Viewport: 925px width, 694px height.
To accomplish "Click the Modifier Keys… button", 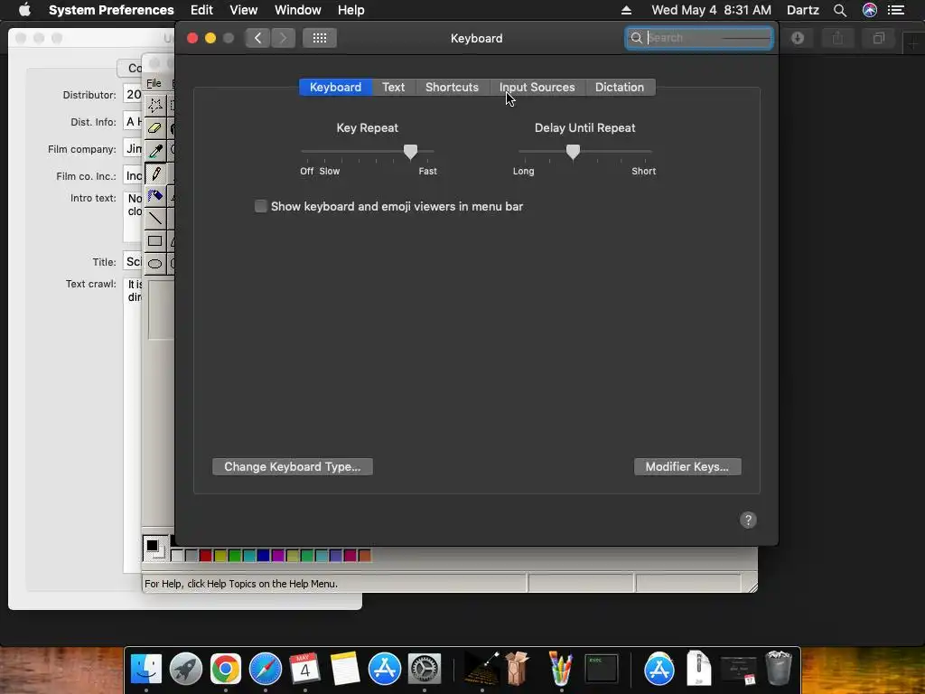I will (687, 467).
